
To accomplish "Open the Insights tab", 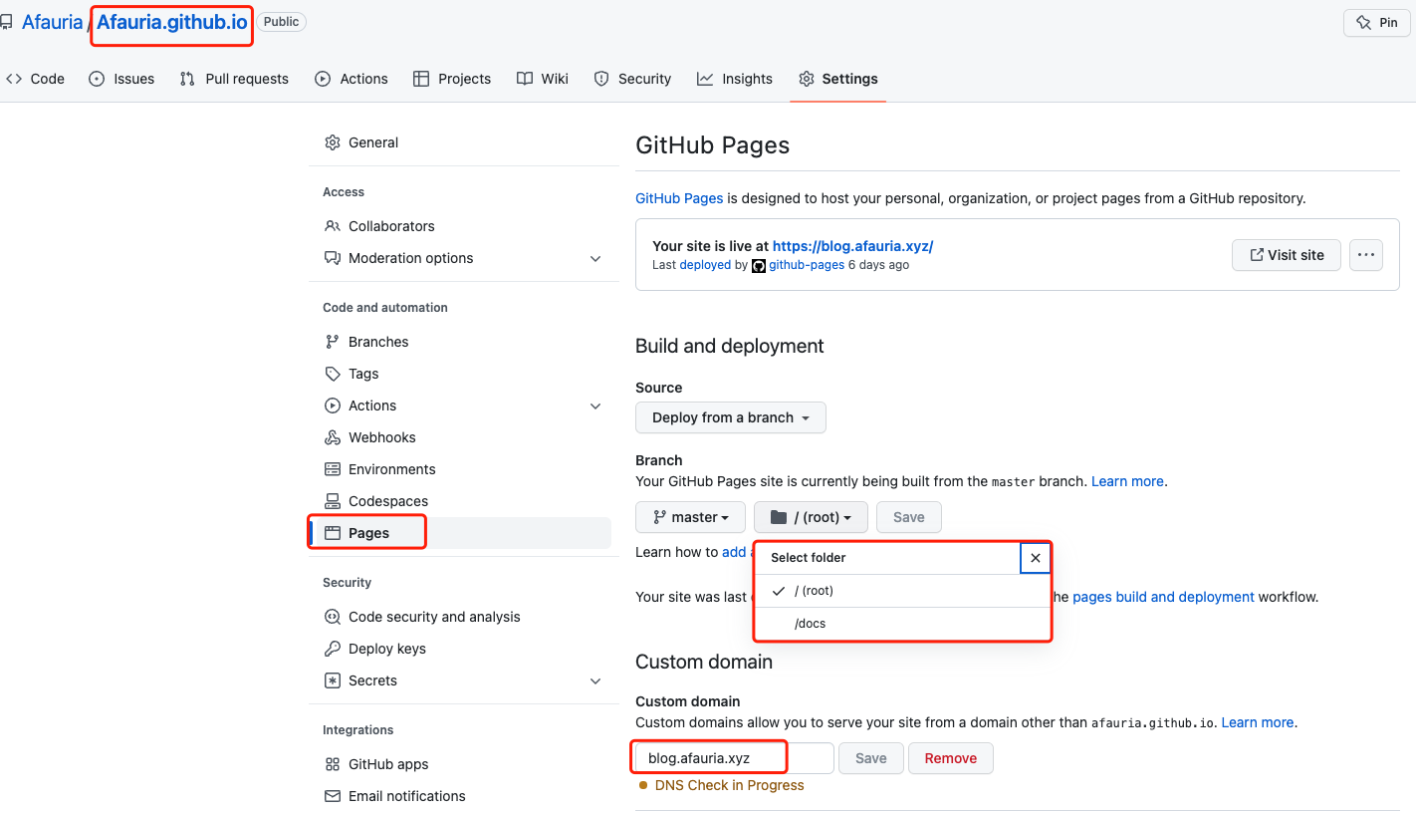I will click(x=735, y=79).
